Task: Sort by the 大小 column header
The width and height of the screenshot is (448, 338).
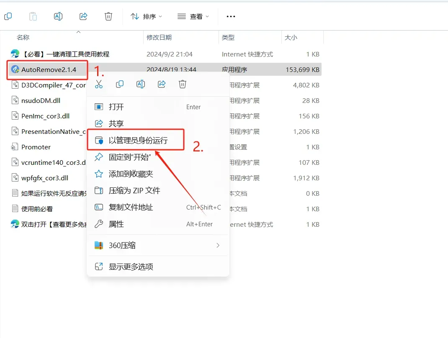Action: click(x=291, y=37)
